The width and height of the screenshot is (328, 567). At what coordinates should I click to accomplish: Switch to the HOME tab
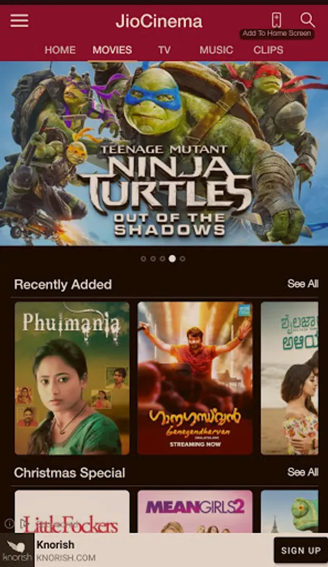(60, 50)
